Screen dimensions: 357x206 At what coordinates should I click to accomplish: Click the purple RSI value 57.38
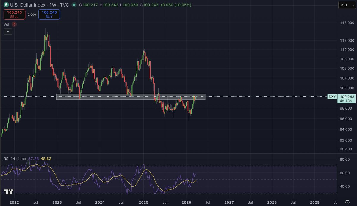(33, 159)
